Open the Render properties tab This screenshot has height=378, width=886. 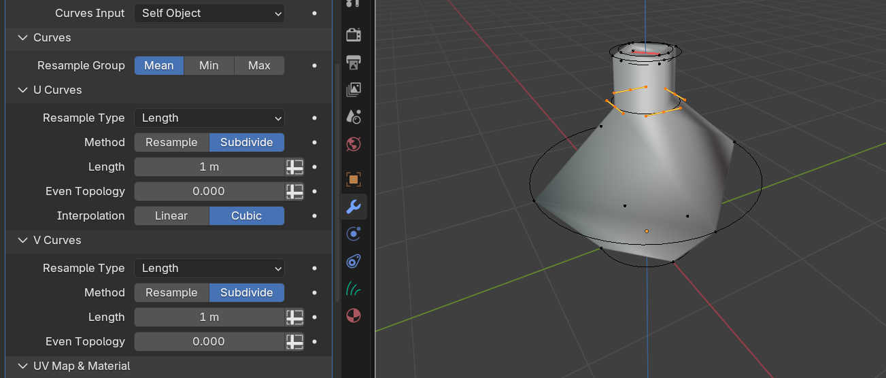coord(354,34)
